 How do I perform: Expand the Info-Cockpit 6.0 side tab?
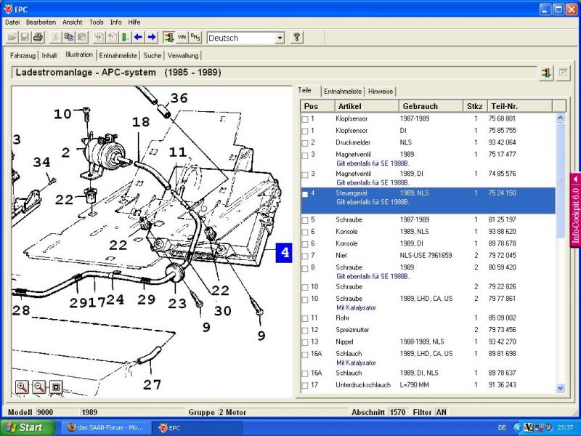point(575,209)
